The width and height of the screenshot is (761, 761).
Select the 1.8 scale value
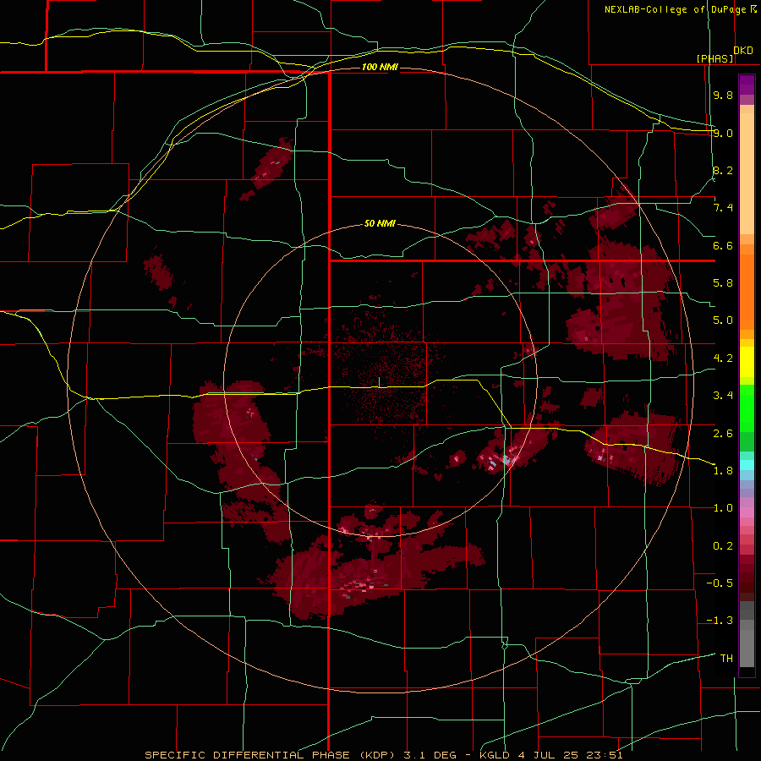click(x=723, y=471)
